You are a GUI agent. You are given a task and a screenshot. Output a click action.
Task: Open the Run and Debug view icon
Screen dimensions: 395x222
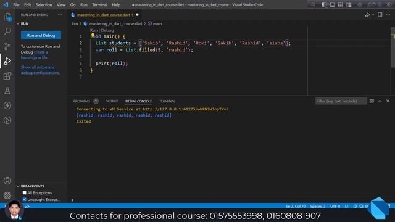pyautogui.click(x=7, y=61)
